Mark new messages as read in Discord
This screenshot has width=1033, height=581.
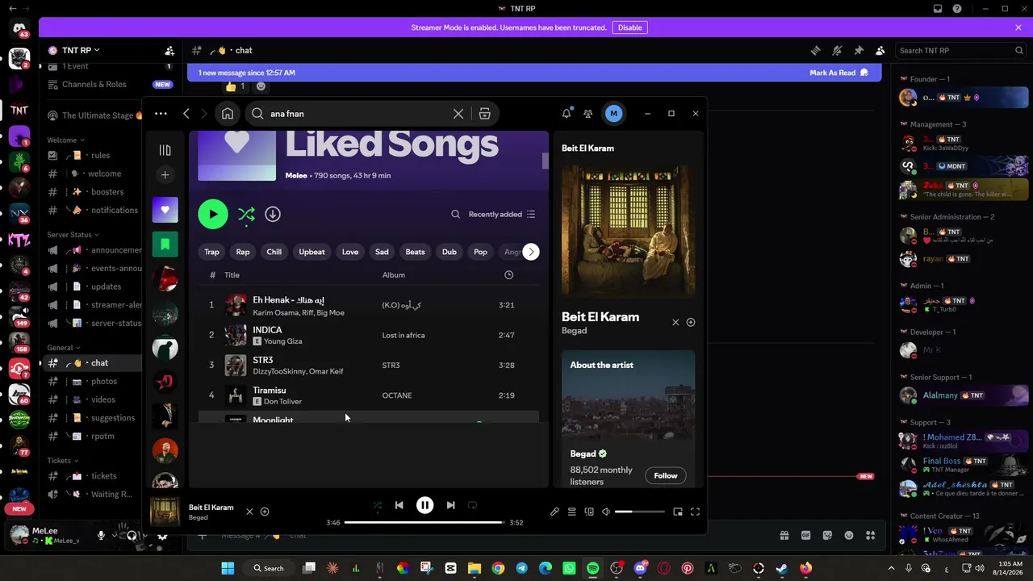pyautogui.click(x=839, y=73)
